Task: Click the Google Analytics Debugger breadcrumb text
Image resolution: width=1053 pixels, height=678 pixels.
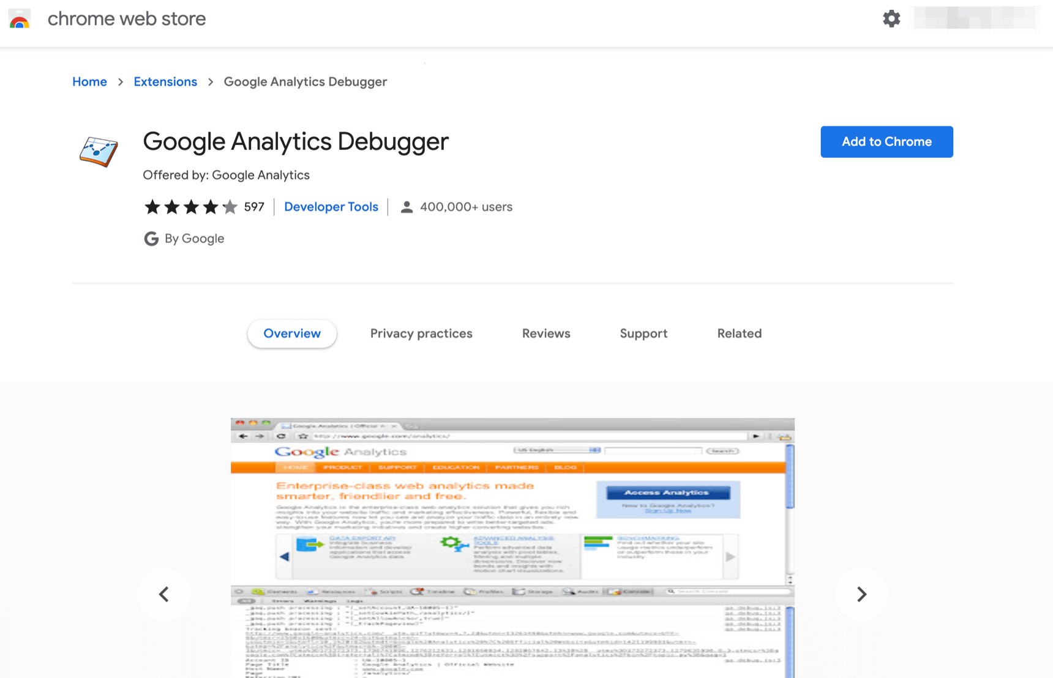Action: (x=305, y=82)
